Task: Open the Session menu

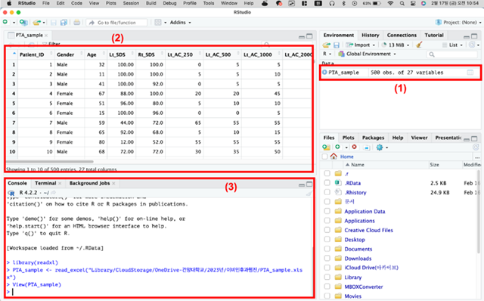Action: coord(131,3)
